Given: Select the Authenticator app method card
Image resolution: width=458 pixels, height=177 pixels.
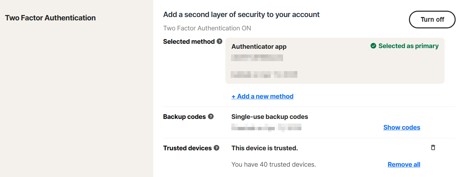Looking at the screenshot, I should [335, 61].
